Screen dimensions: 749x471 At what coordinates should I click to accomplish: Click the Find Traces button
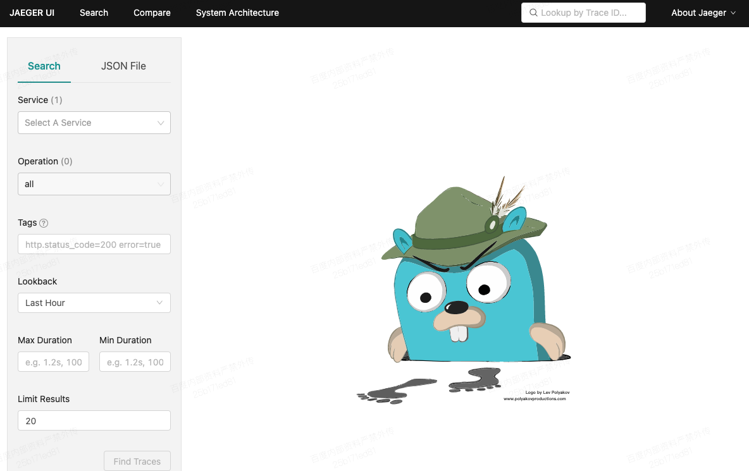click(x=137, y=461)
